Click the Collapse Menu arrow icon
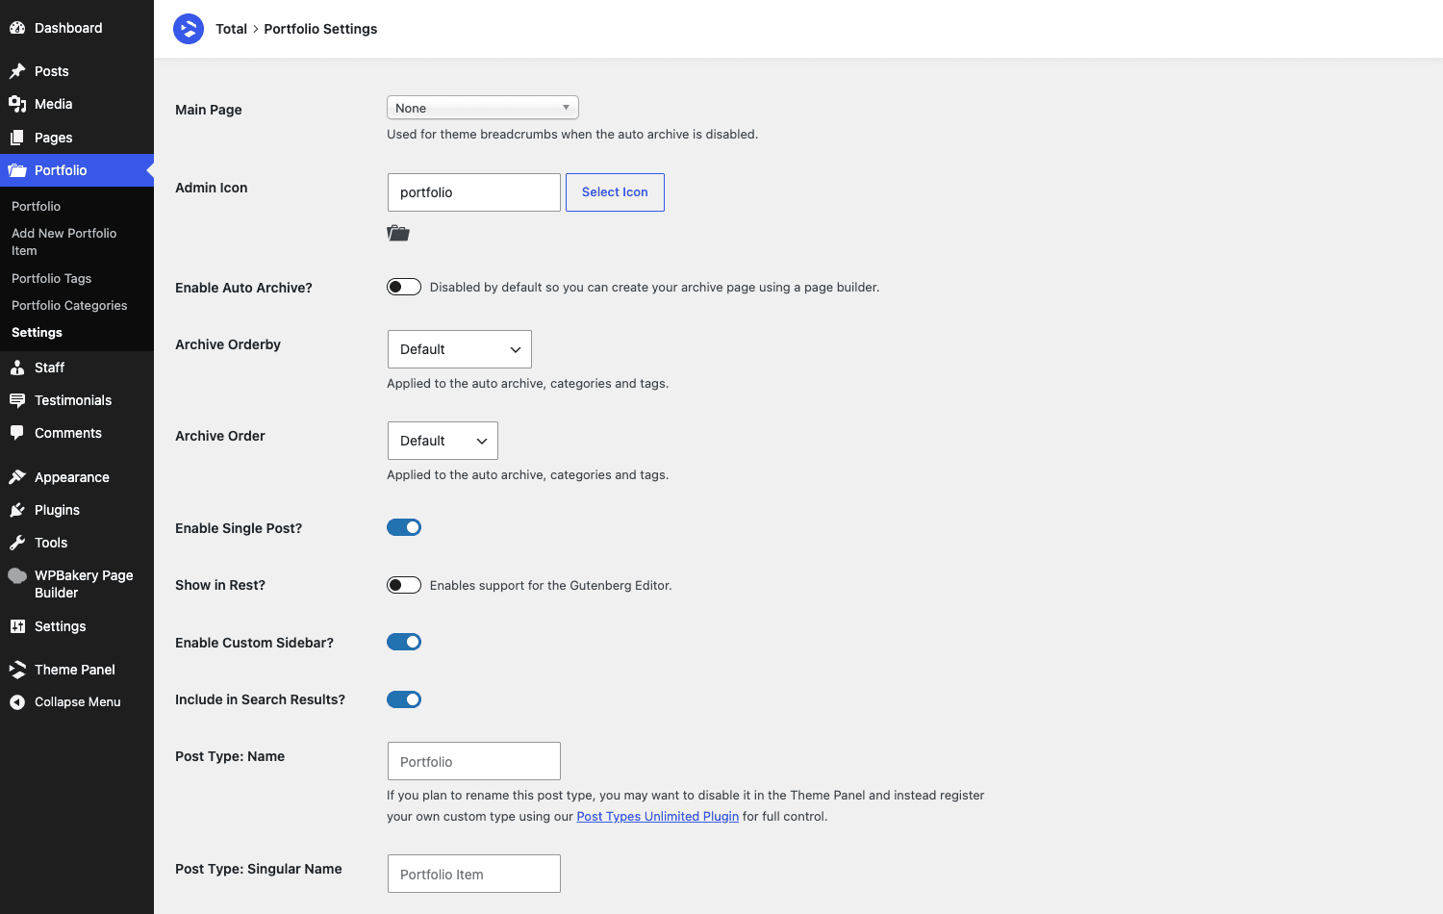This screenshot has height=914, width=1443. (17, 702)
